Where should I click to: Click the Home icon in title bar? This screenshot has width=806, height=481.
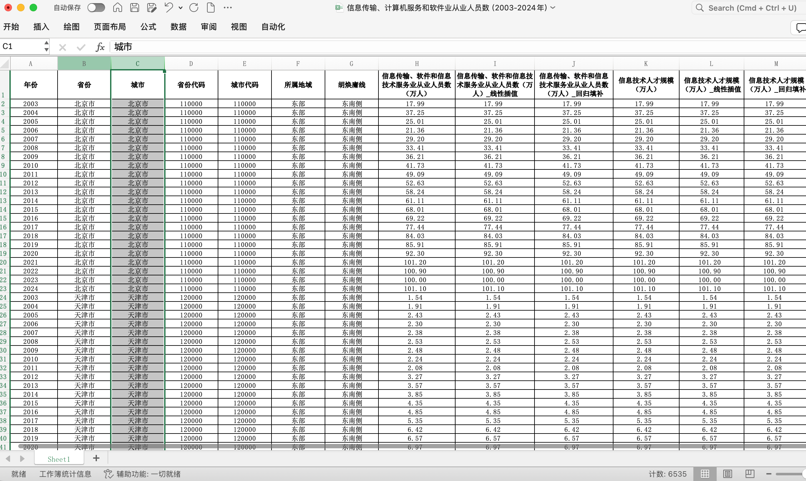pos(117,8)
